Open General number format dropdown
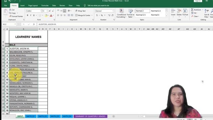This screenshot has width=213, height=120. [x=113, y=11]
